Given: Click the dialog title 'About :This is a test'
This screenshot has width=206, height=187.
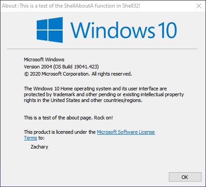Looking at the screenshot, I should tap(71, 6).
